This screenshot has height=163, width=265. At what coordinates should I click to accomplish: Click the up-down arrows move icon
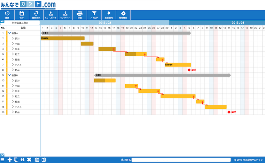[23, 160]
